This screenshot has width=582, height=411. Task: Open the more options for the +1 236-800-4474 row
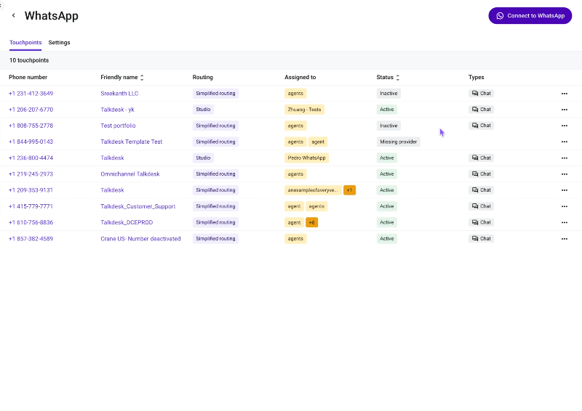click(x=565, y=158)
